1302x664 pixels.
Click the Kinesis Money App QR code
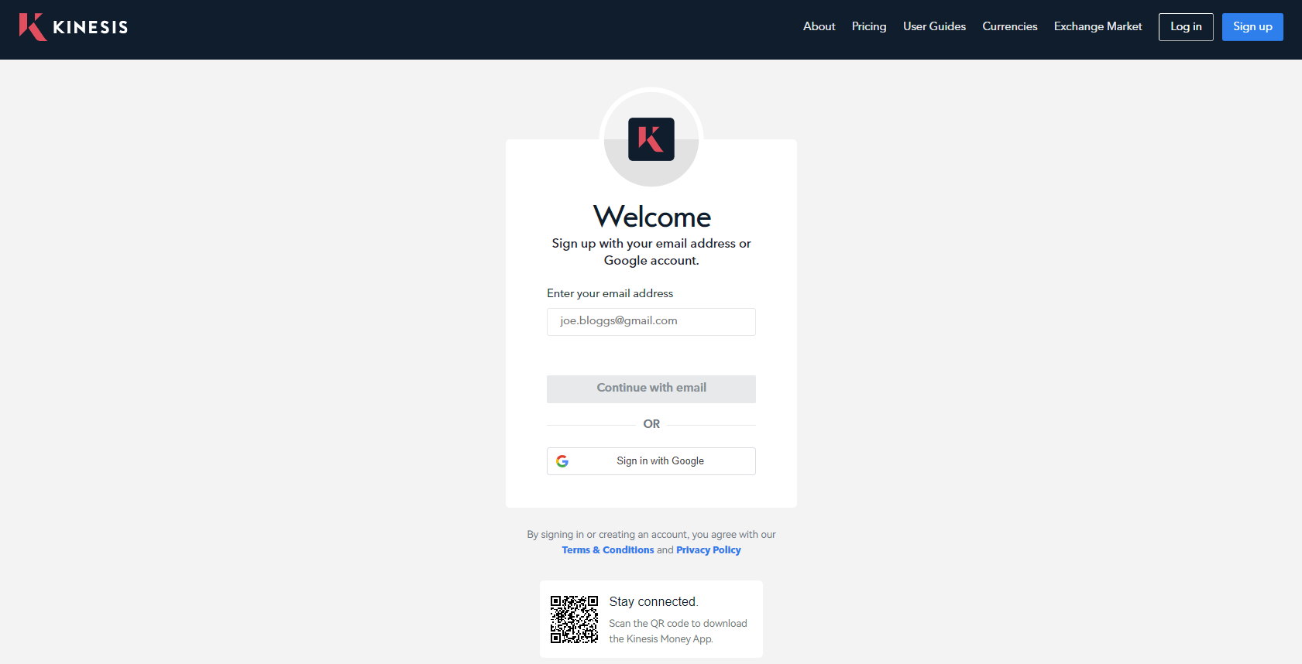click(574, 619)
